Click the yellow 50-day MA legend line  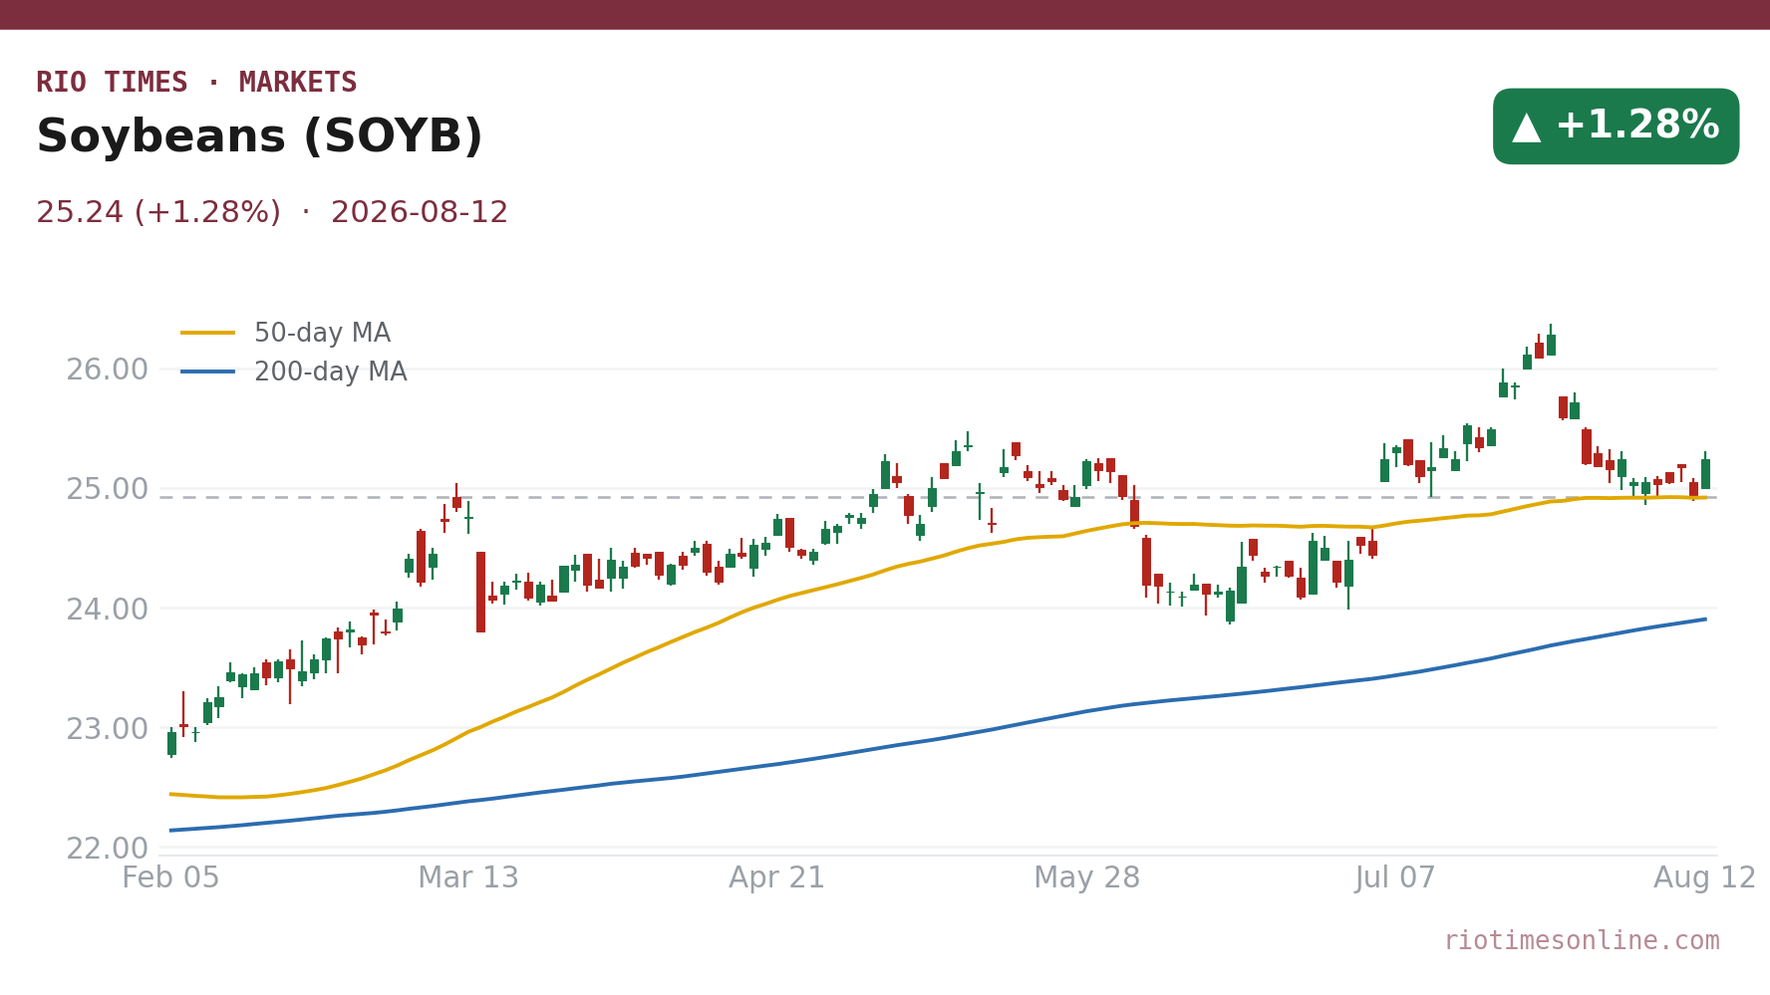pos(208,333)
